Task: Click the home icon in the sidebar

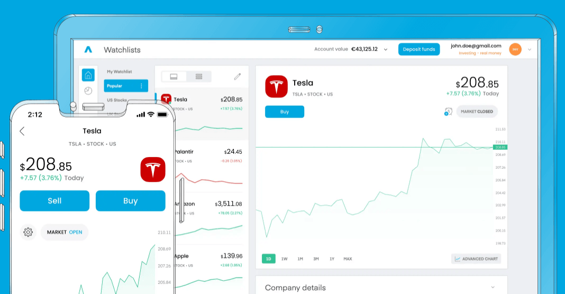Action: (88, 75)
